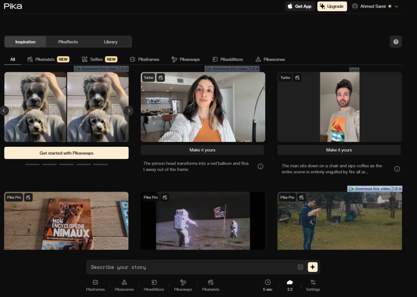The width and height of the screenshot is (417, 297).
Task: Open the Library tab
Action: (x=110, y=42)
